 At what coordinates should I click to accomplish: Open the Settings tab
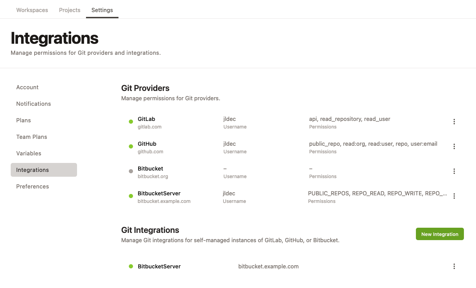102,10
